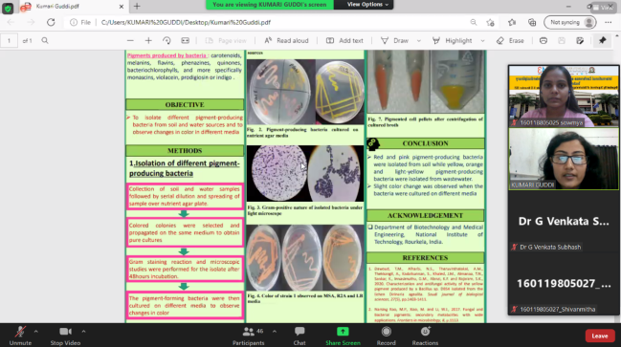Toggle Read aloud for the PDF
This screenshot has height=347, width=621.
click(286, 41)
